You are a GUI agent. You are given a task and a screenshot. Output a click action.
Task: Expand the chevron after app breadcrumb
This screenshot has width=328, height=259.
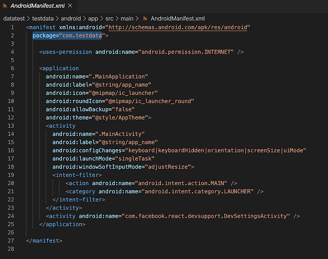tap(102, 19)
